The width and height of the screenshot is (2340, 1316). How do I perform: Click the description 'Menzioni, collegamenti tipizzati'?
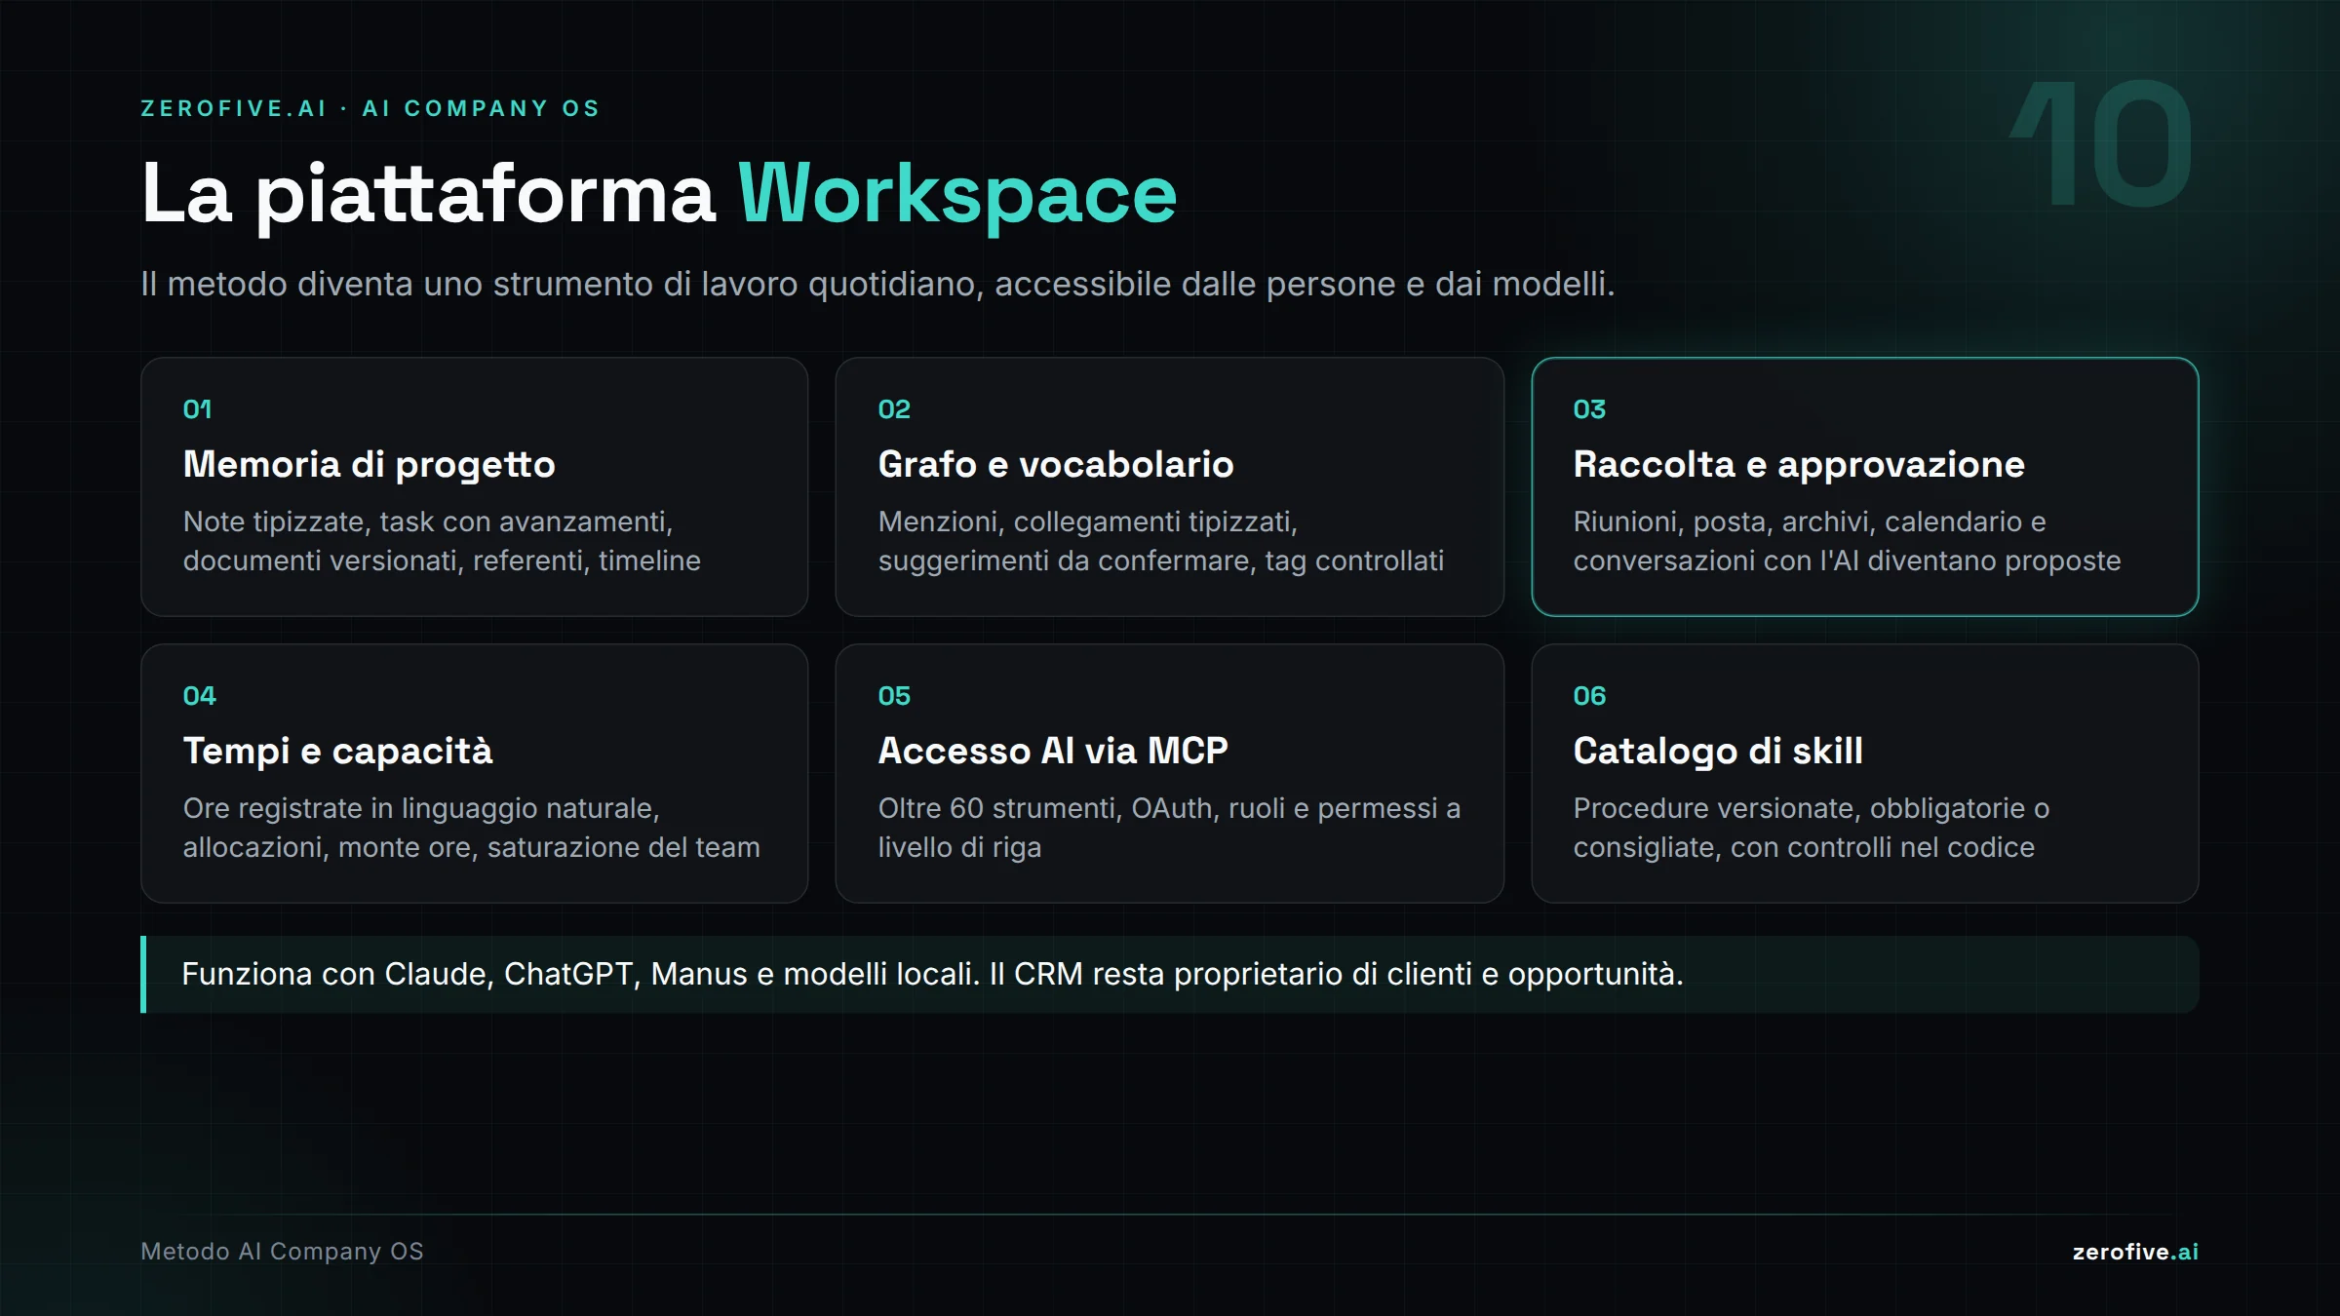(1161, 541)
